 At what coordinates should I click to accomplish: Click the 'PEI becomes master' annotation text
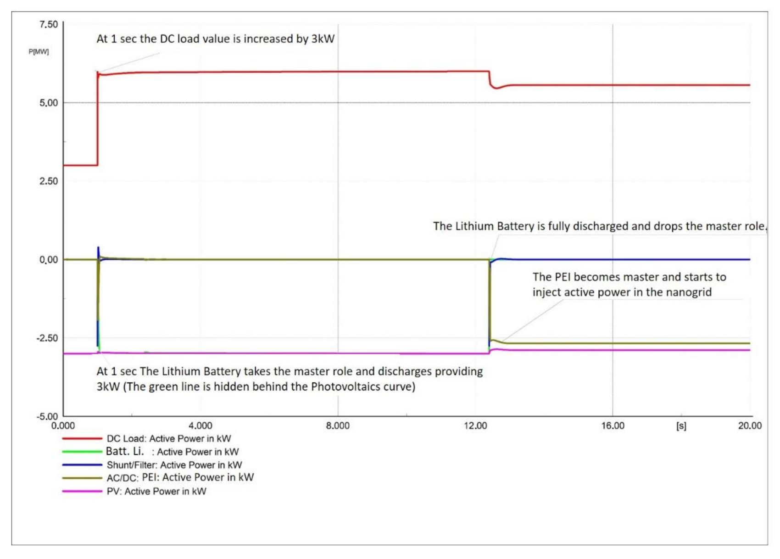[x=629, y=285]
